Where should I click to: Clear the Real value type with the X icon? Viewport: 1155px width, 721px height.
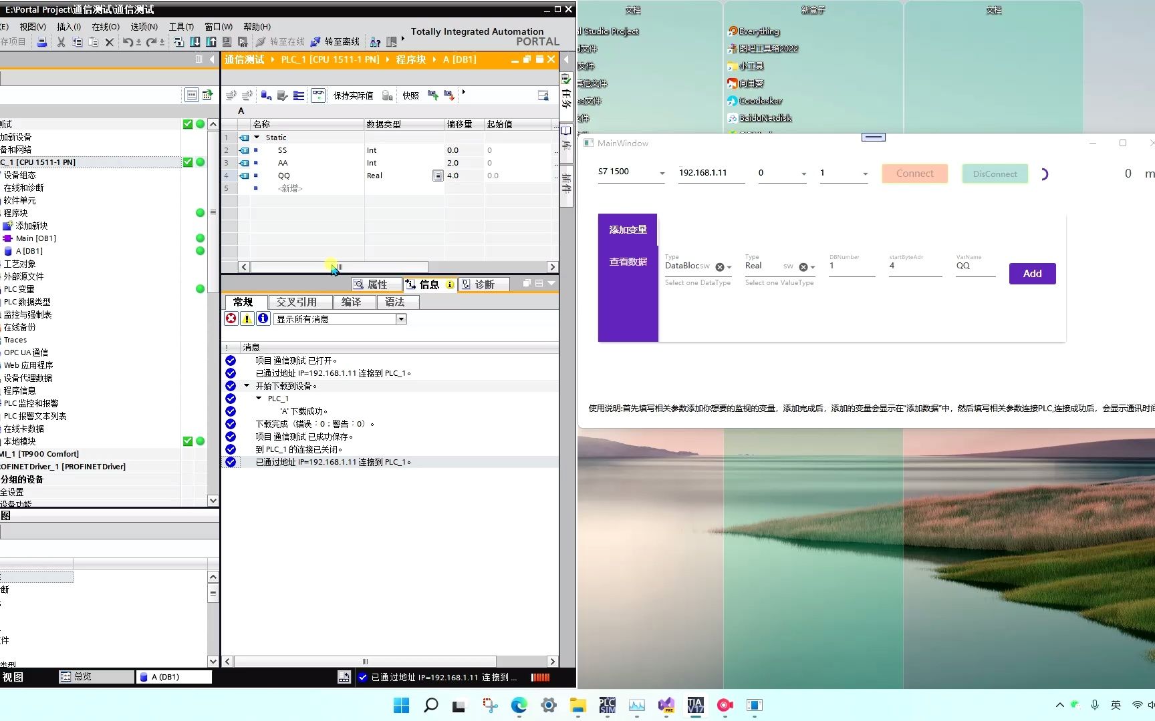pyautogui.click(x=802, y=266)
